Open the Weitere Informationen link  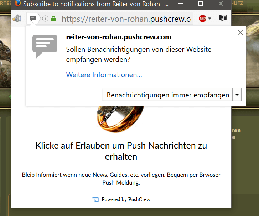tap(104, 75)
